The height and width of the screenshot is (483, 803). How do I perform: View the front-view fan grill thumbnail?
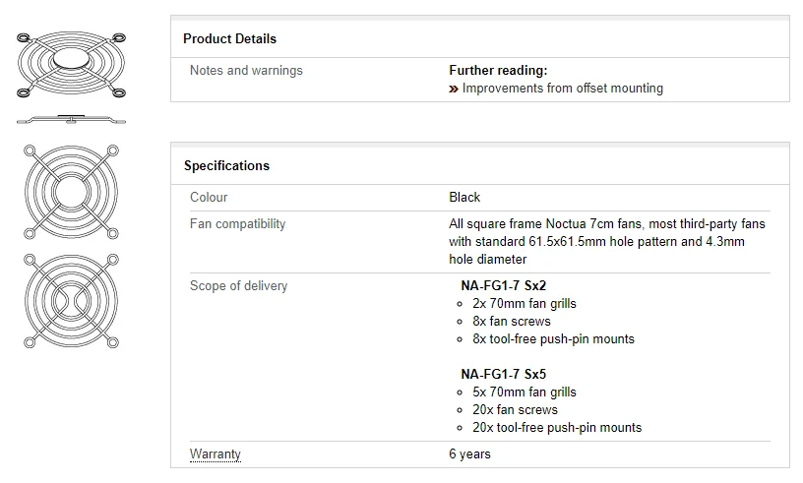[71, 191]
